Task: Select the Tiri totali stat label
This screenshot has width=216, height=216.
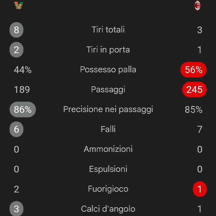Action: tap(108, 30)
